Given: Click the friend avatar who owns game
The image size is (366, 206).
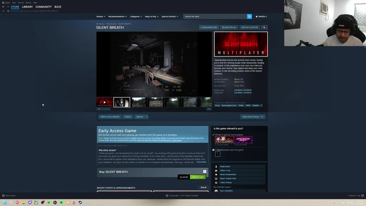Looking at the screenshot, I should click(x=218, y=154).
